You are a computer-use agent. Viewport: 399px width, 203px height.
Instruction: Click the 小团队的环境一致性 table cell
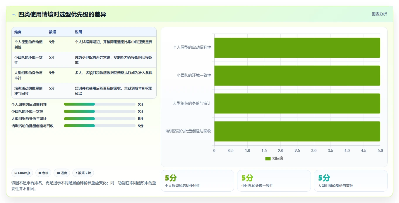click(x=29, y=60)
